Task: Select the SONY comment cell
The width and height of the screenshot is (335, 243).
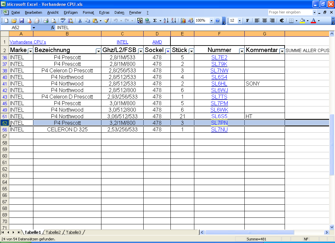Action: click(264, 84)
